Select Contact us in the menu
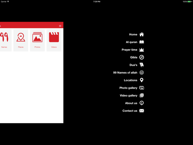Screen dimensions: 193x145 130,111
